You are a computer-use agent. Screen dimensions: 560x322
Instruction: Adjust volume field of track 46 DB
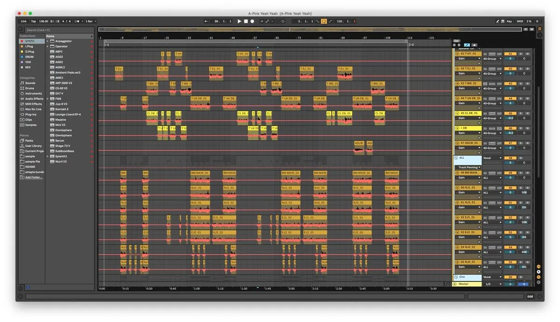(x=510, y=133)
